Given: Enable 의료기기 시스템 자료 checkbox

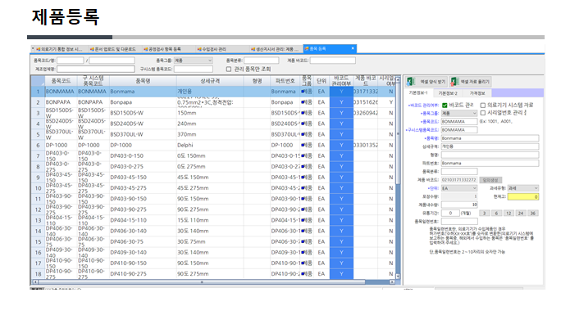Looking at the screenshot, I should (482, 106).
